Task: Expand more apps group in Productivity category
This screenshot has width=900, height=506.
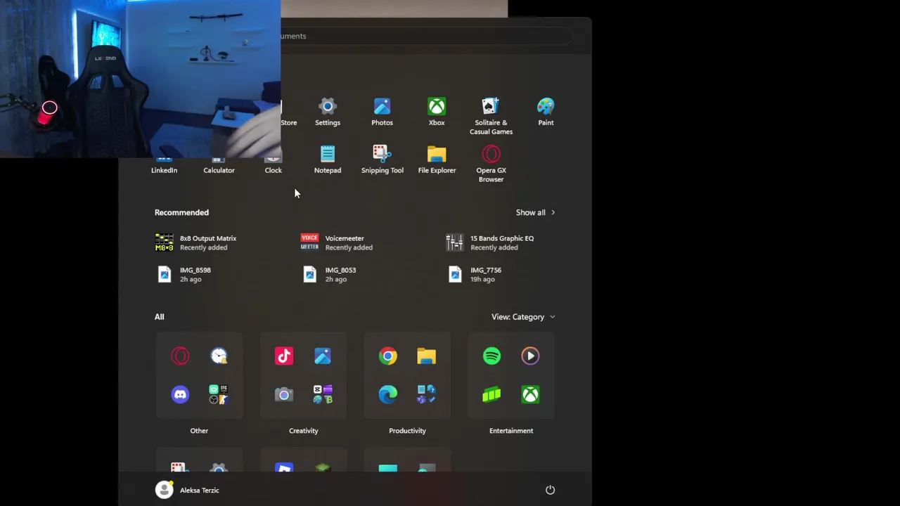Action: (427, 395)
